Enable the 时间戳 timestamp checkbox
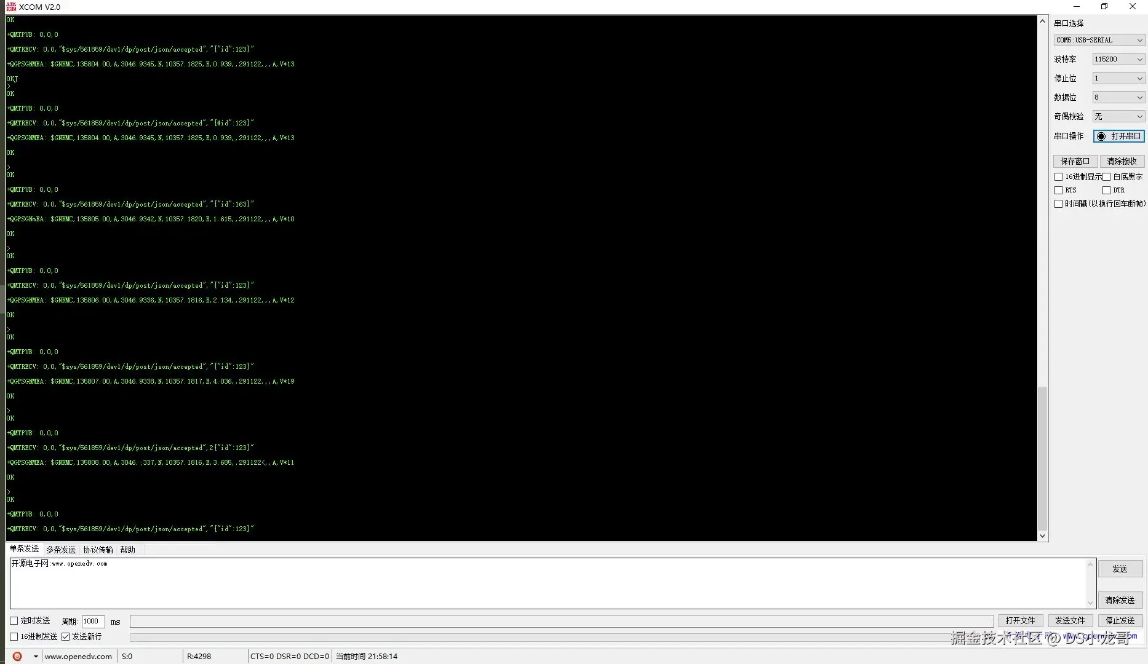This screenshot has height=664, width=1148. tap(1059, 204)
